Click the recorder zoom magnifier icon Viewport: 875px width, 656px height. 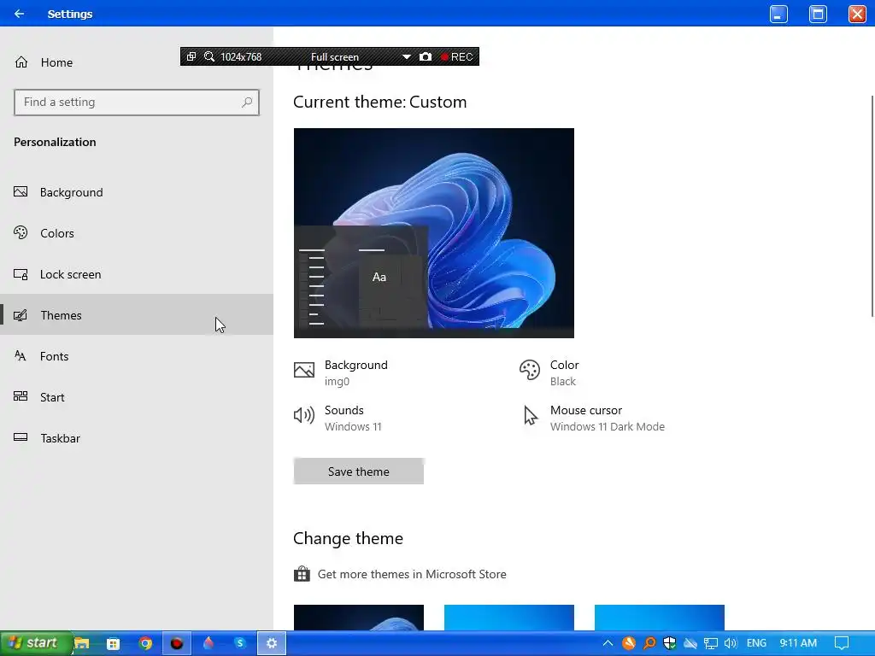209,56
